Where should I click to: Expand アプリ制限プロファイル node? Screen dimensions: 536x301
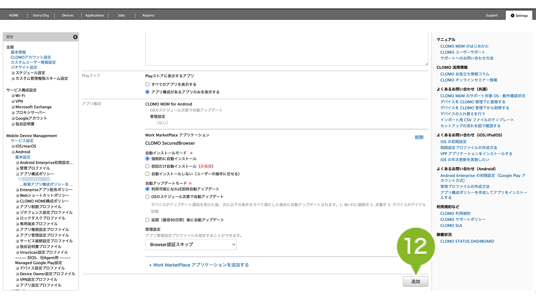point(17,207)
